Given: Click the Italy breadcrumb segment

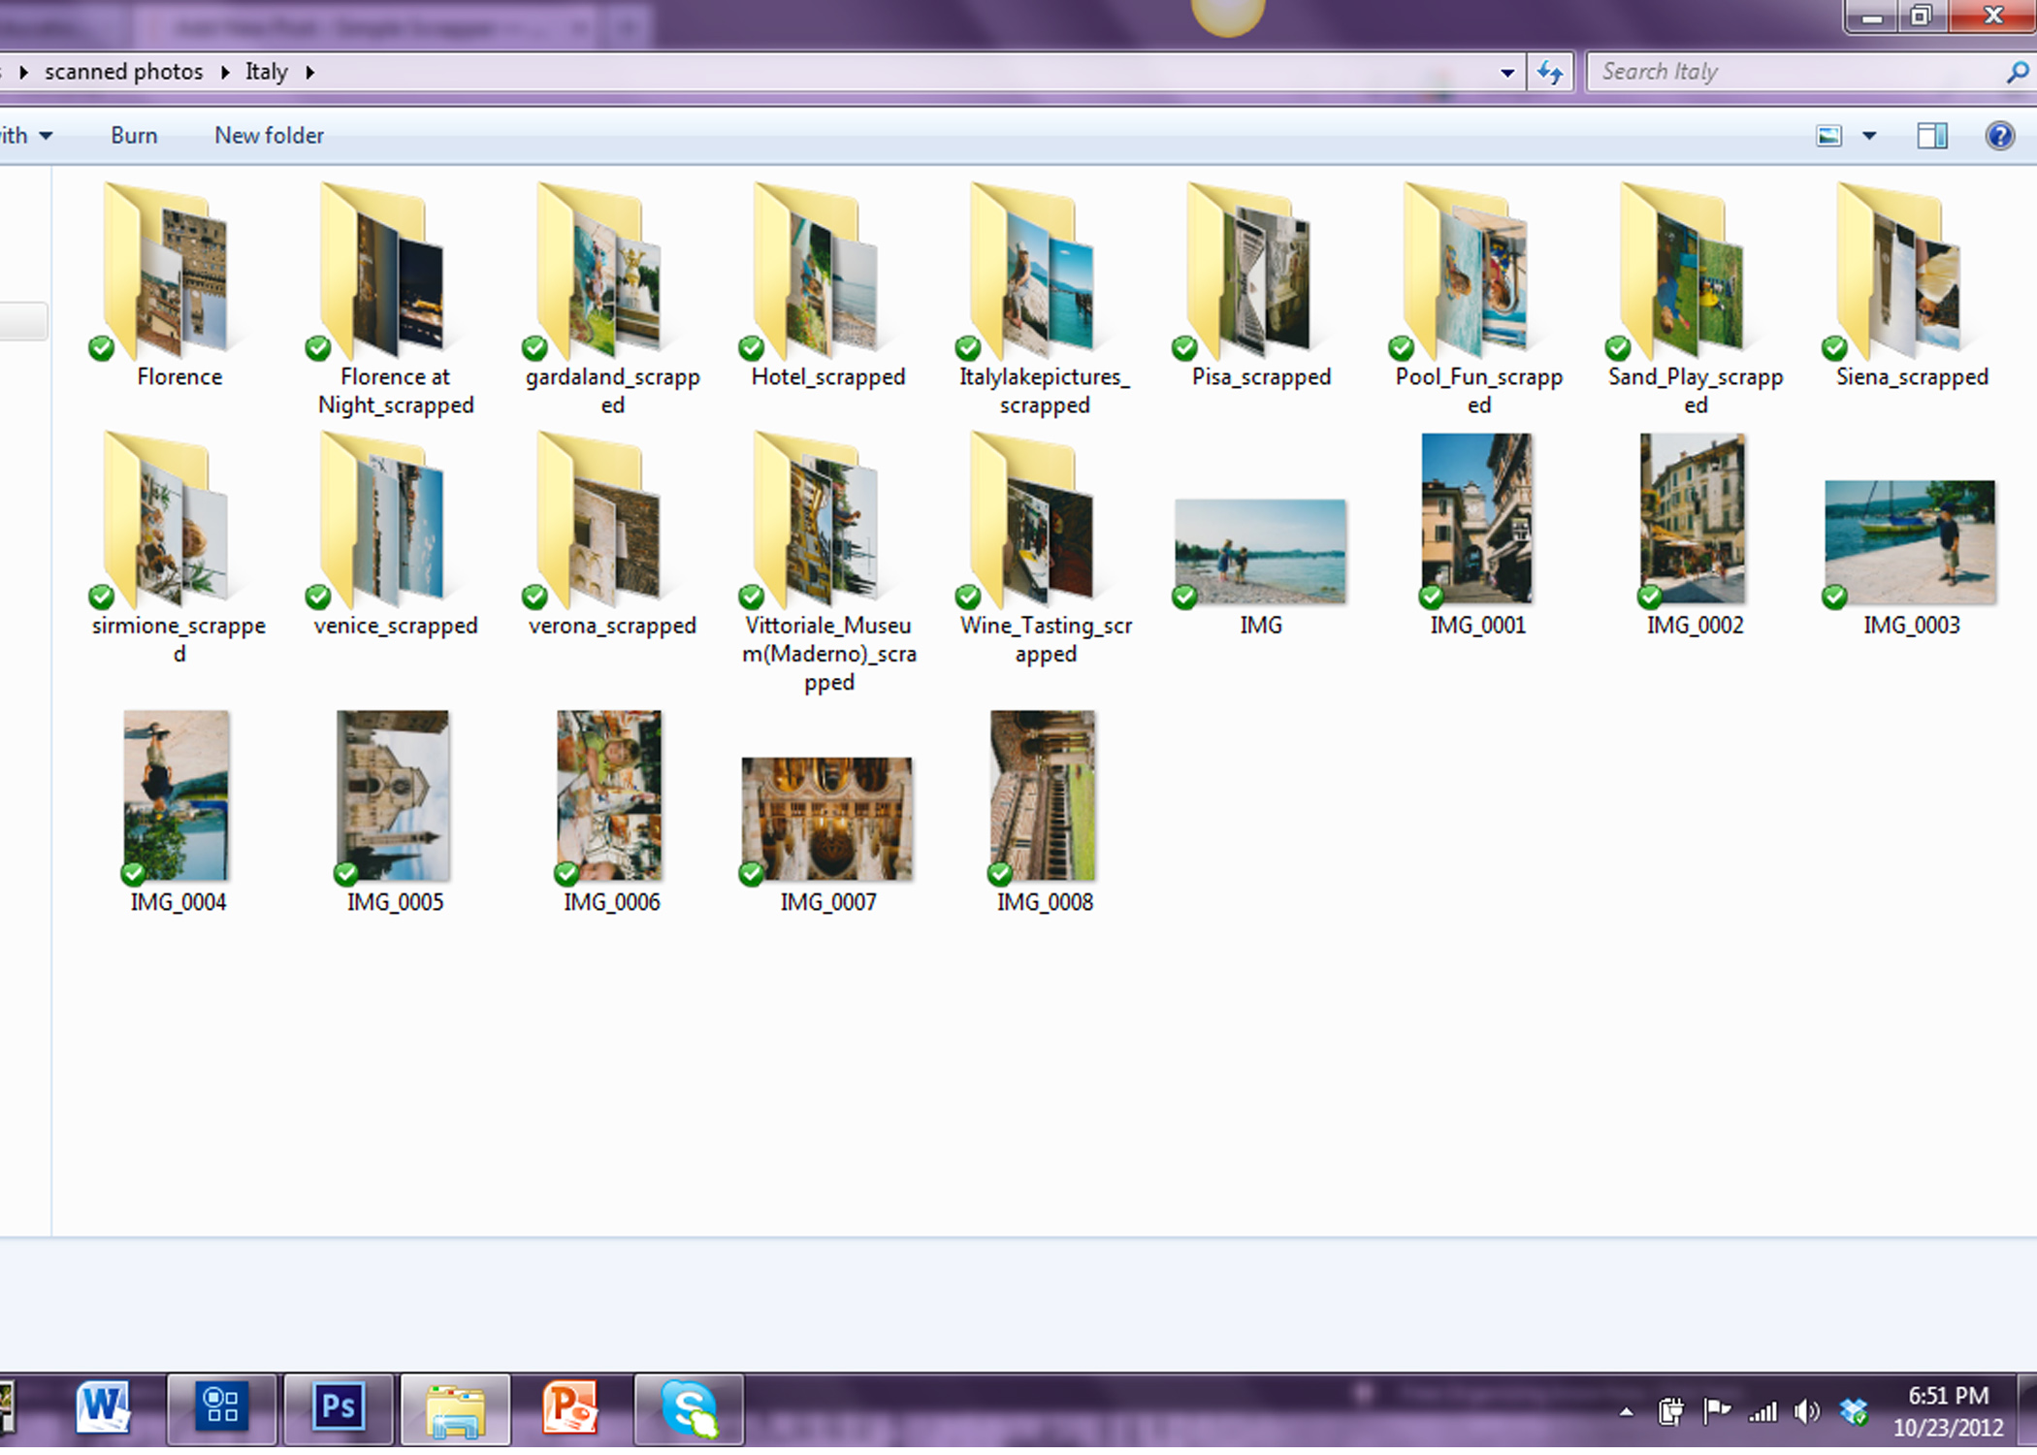Looking at the screenshot, I should [267, 73].
